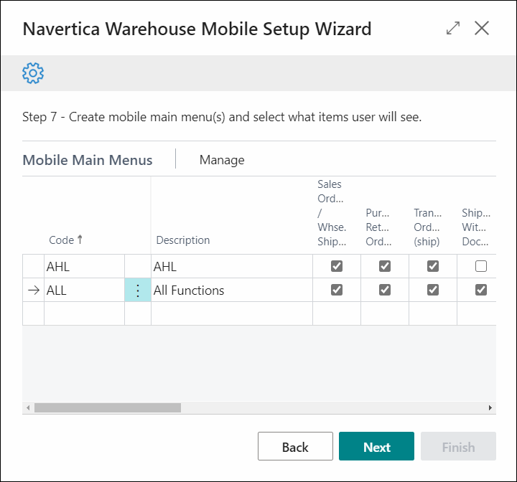Open the row actions menu for ALL
This screenshot has width=517, height=482.
pyautogui.click(x=138, y=290)
